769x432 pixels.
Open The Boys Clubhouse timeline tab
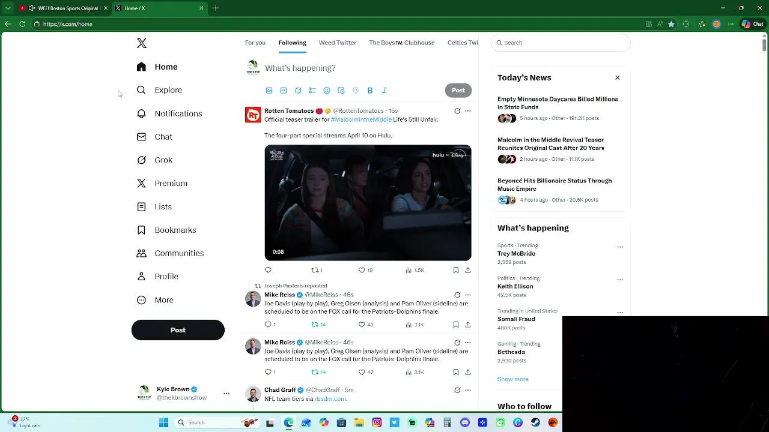tap(402, 43)
